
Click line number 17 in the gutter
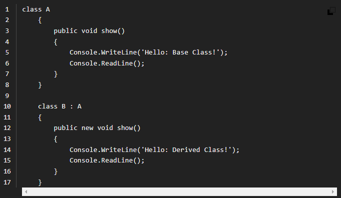tap(7, 182)
